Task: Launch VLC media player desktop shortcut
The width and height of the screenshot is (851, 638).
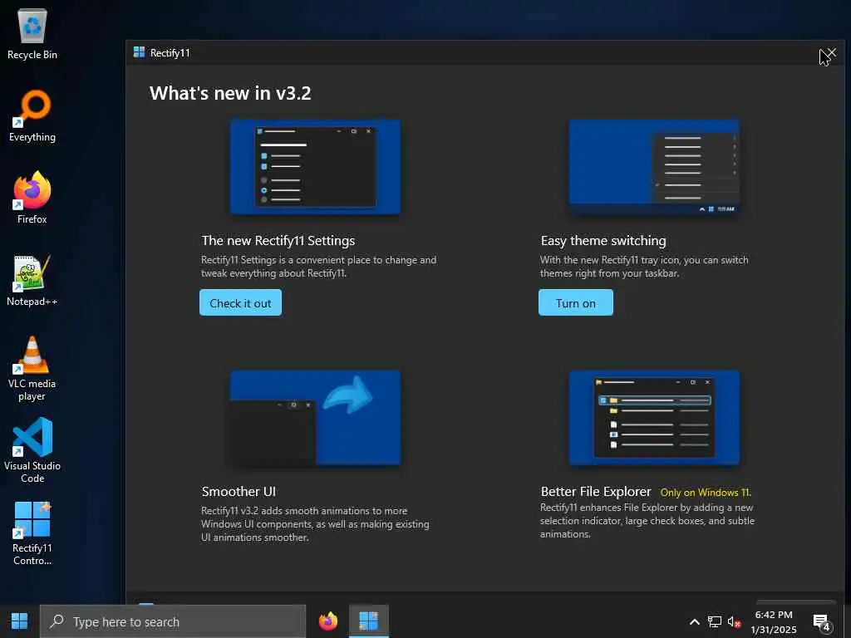Action: pyautogui.click(x=32, y=369)
